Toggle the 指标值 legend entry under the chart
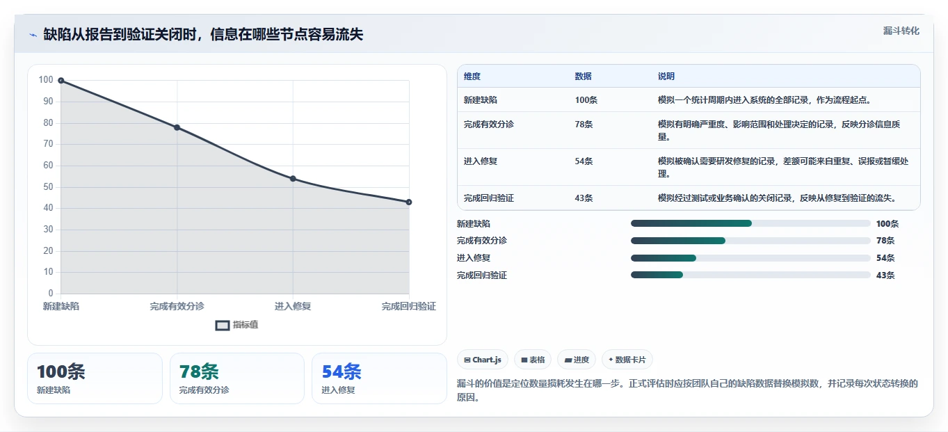This screenshot has width=948, height=432. 236,325
